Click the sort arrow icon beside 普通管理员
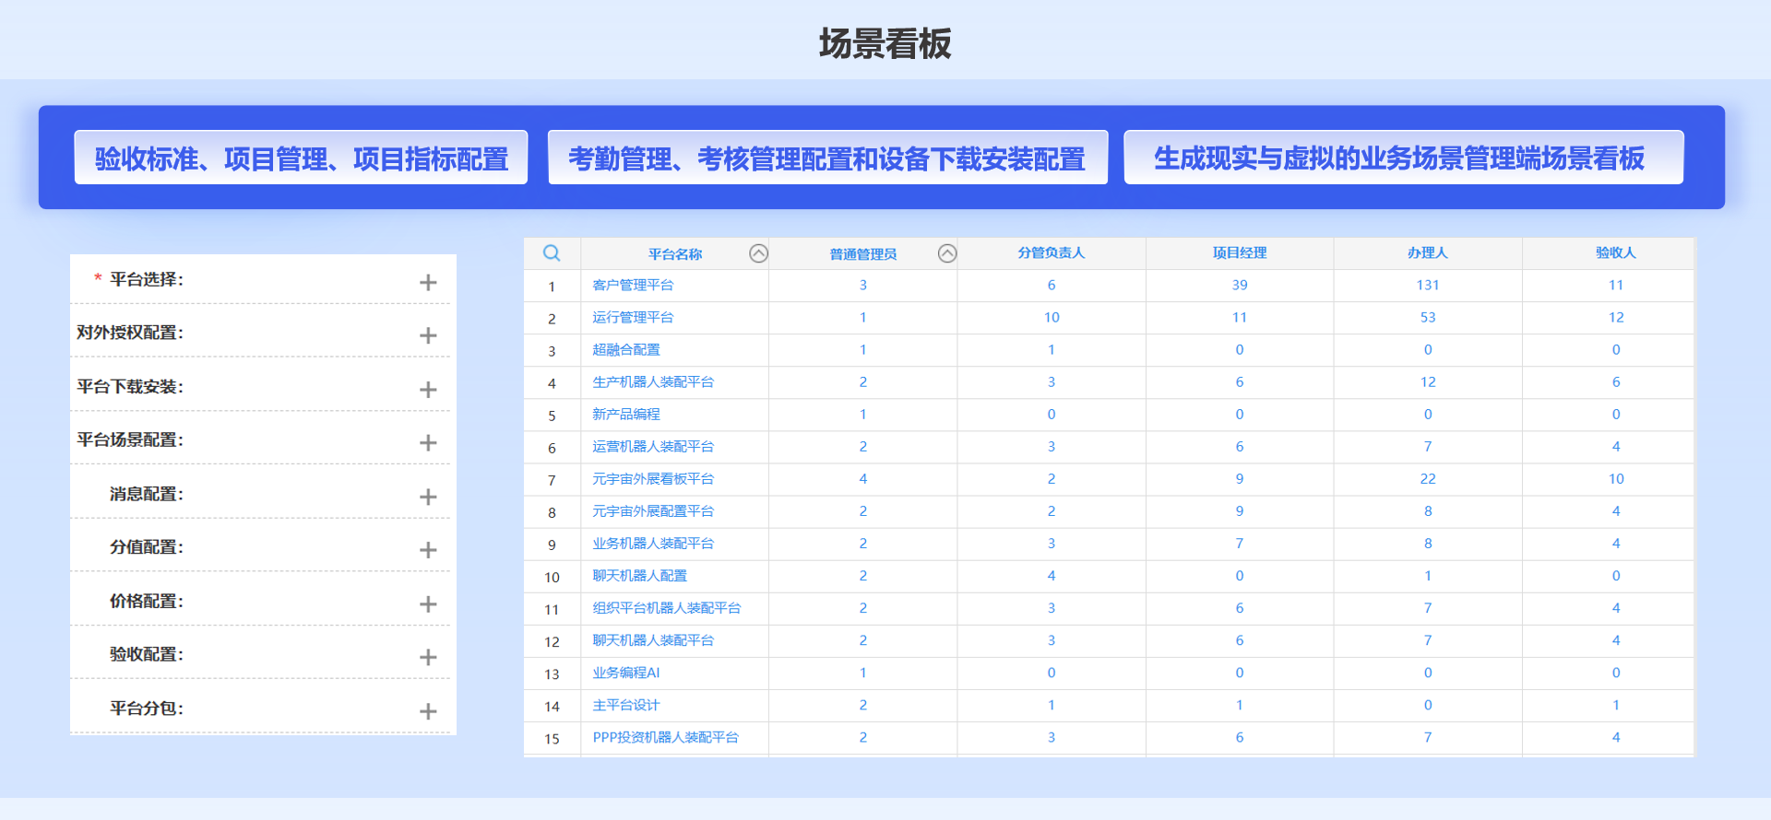1771x820 pixels. [946, 253]
